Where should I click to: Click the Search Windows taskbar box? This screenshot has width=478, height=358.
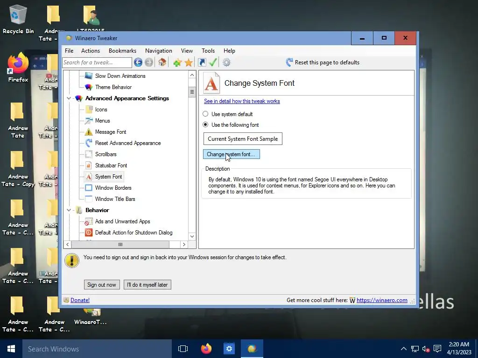(x=97, y=349)
